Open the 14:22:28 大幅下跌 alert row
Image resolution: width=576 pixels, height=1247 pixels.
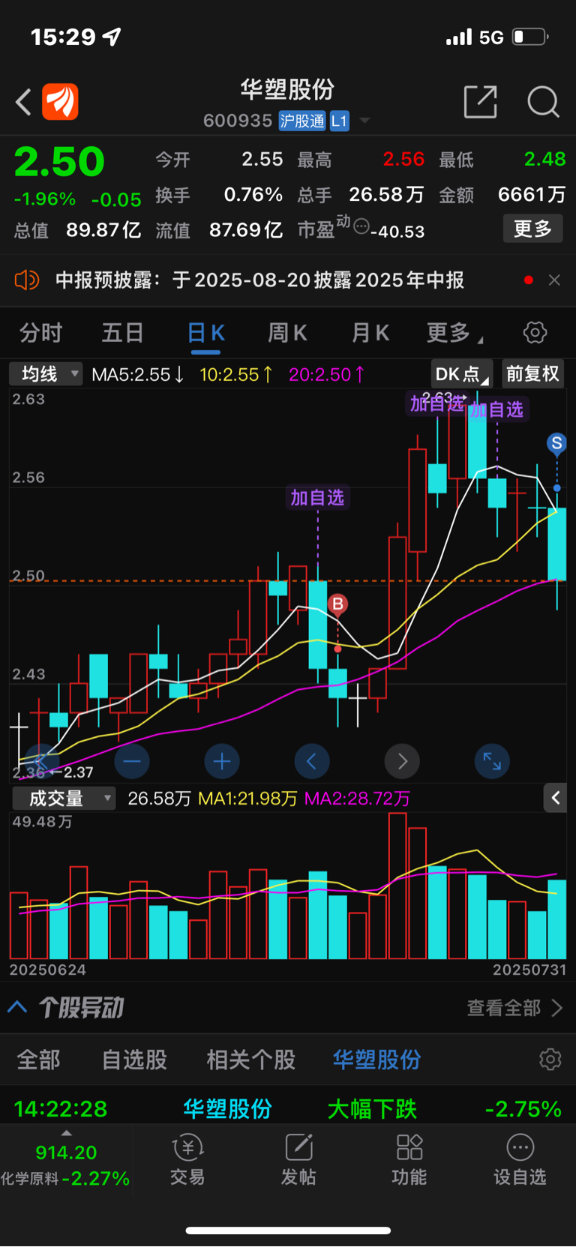[x=288, y=1108]
